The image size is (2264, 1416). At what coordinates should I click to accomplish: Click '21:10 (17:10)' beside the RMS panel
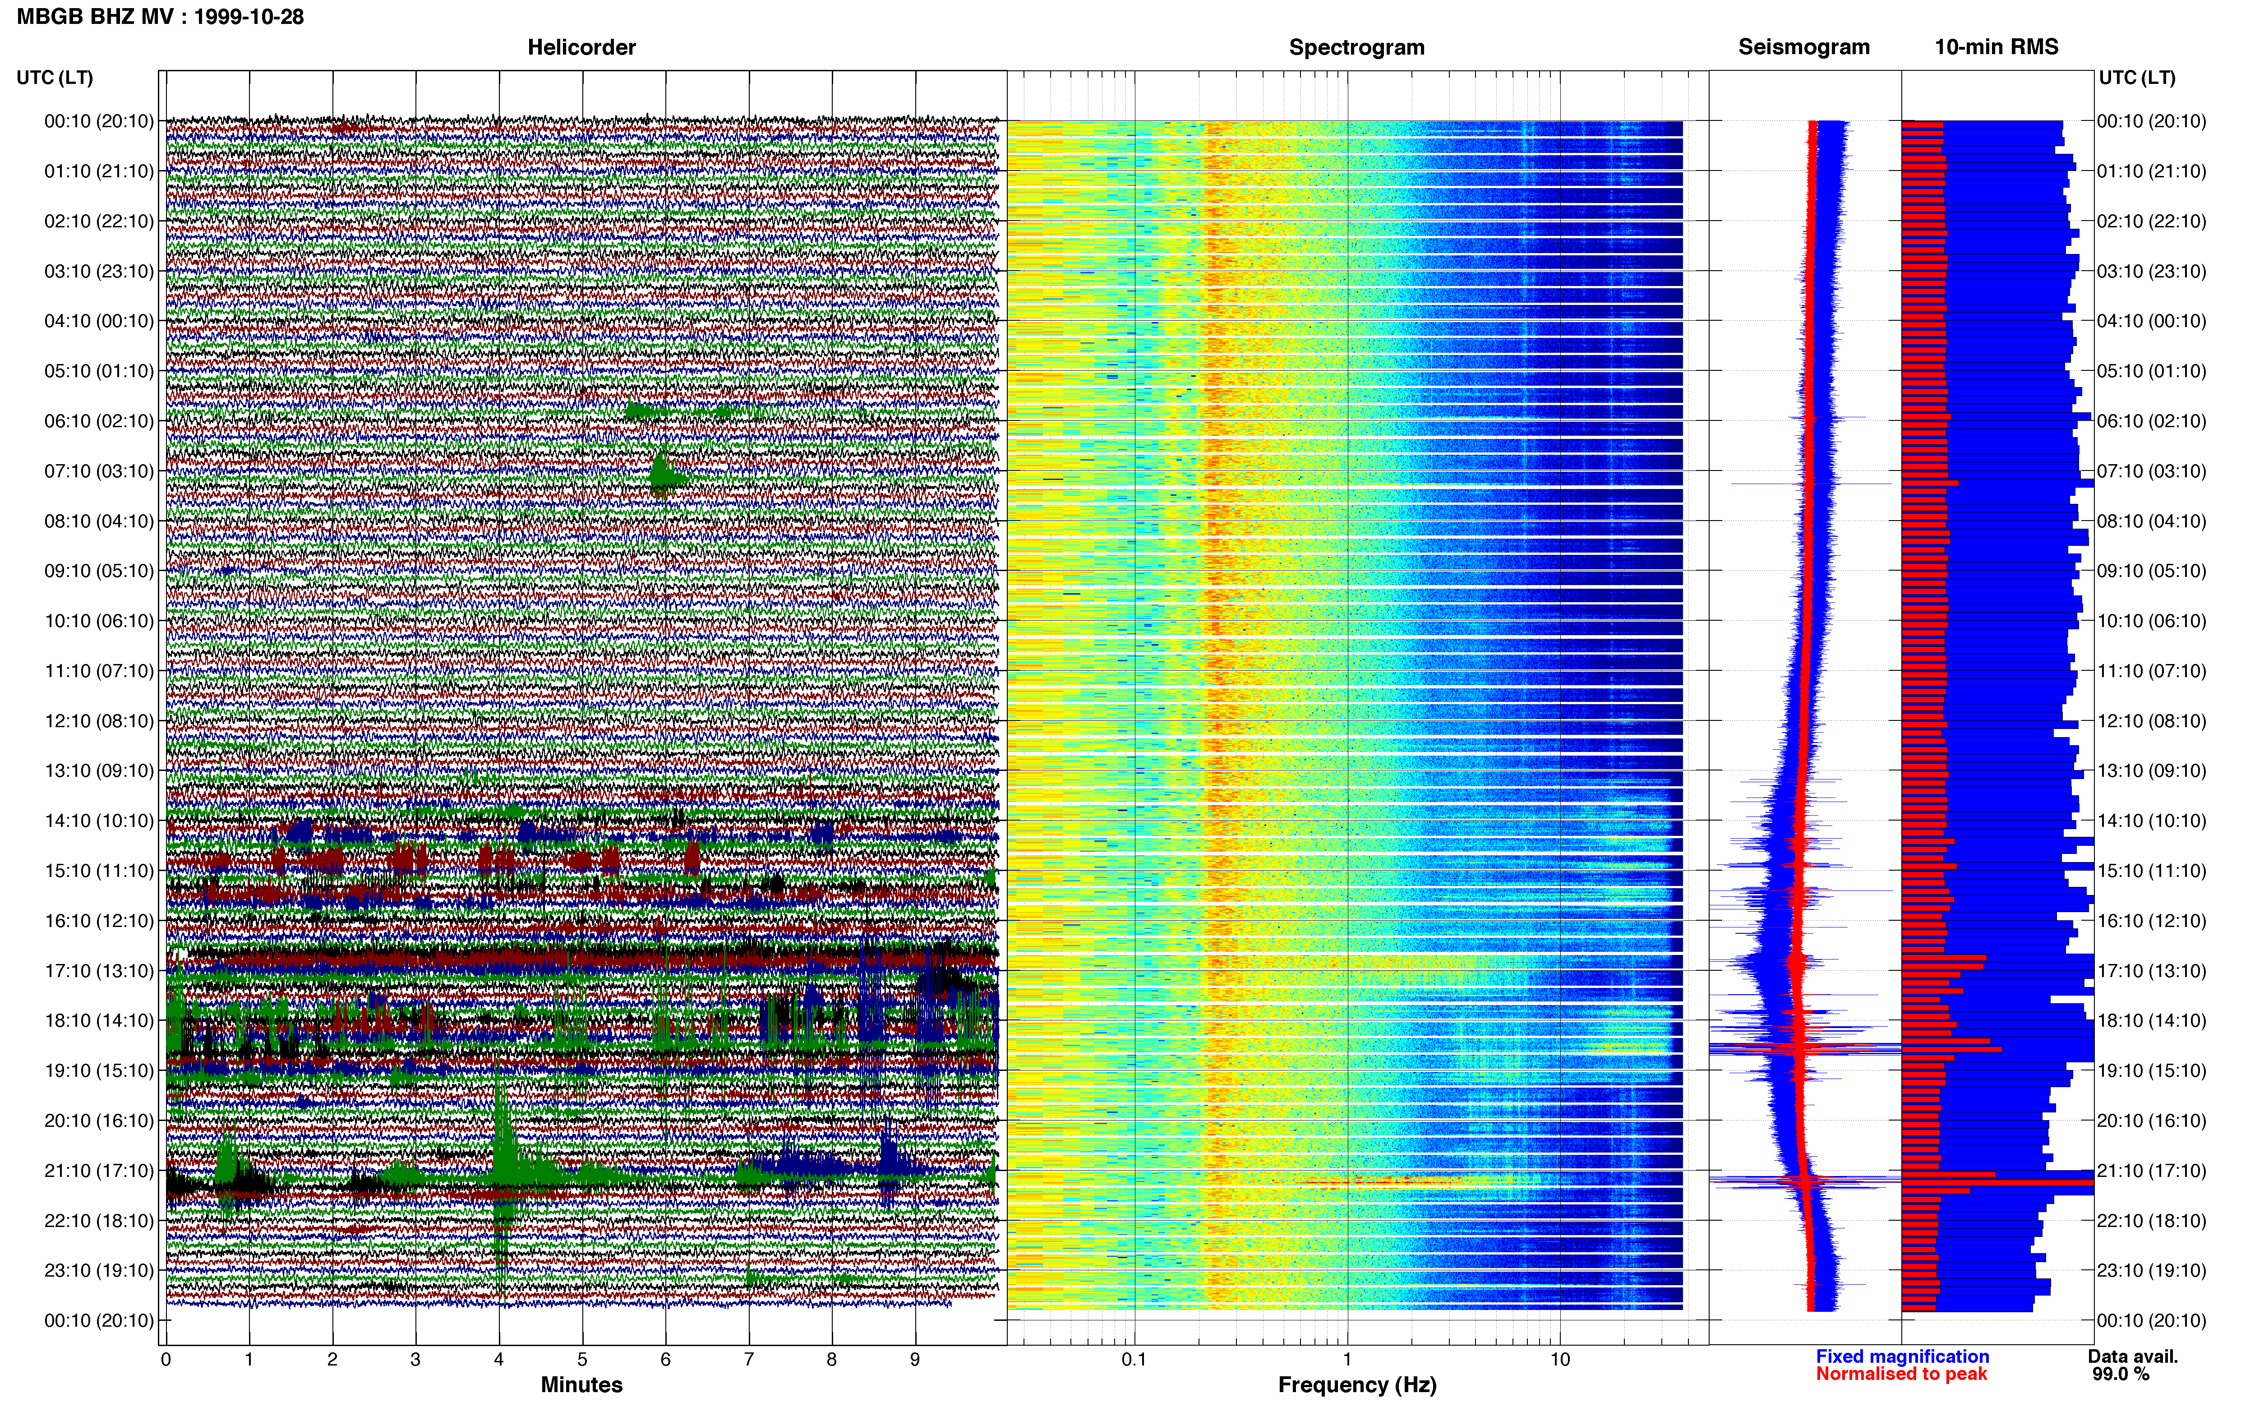pyautogui.click(x=2152, y=1171)
